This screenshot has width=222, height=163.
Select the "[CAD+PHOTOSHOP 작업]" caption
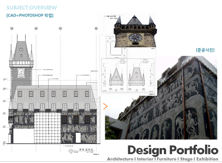(30, 16)
